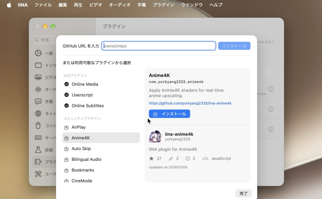Click the JavaScript code language icon
Viewport: 322px width, 199px height.
pyautogui.click(x=205, y=158)
